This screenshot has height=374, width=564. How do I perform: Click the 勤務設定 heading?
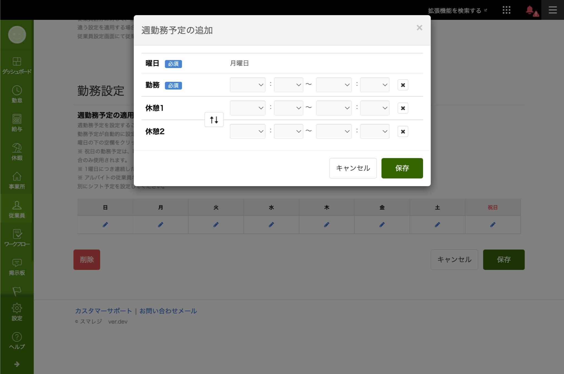[x=101, y=91]
